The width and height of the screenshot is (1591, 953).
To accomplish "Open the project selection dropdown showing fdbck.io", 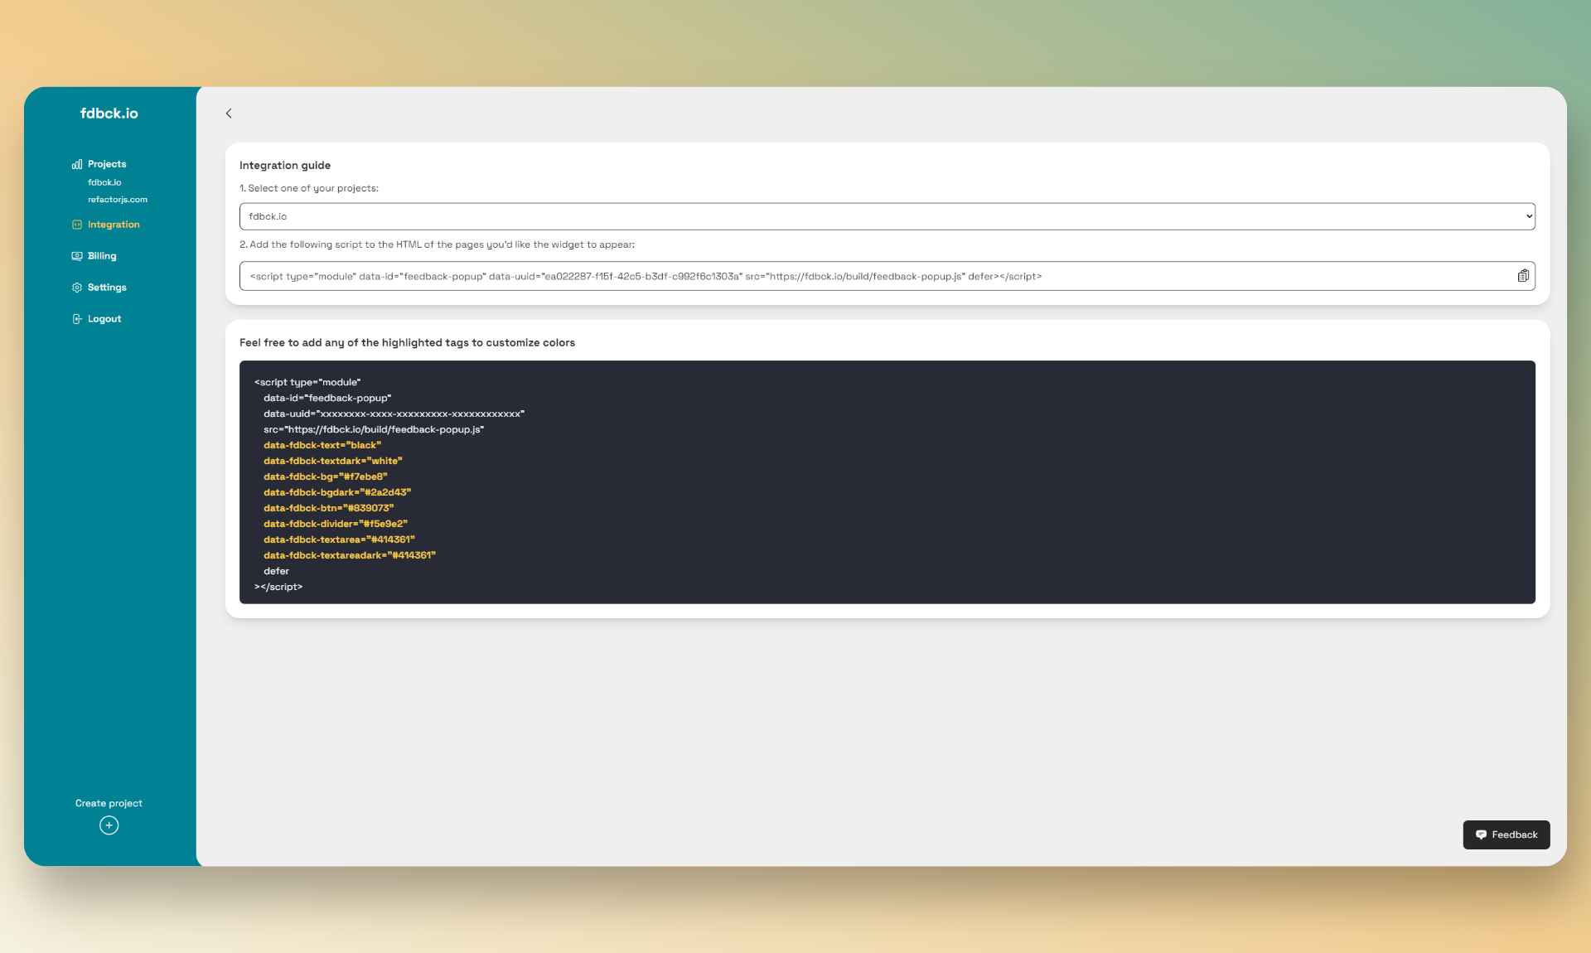I will [887, 216].
